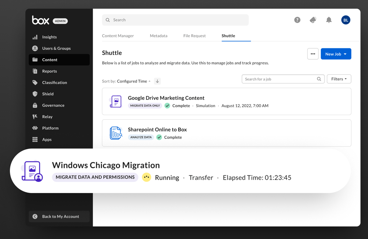Open Relay in the sidebar
The height and width of the screenshot is (239, 368).
click(x=47, y=117)
